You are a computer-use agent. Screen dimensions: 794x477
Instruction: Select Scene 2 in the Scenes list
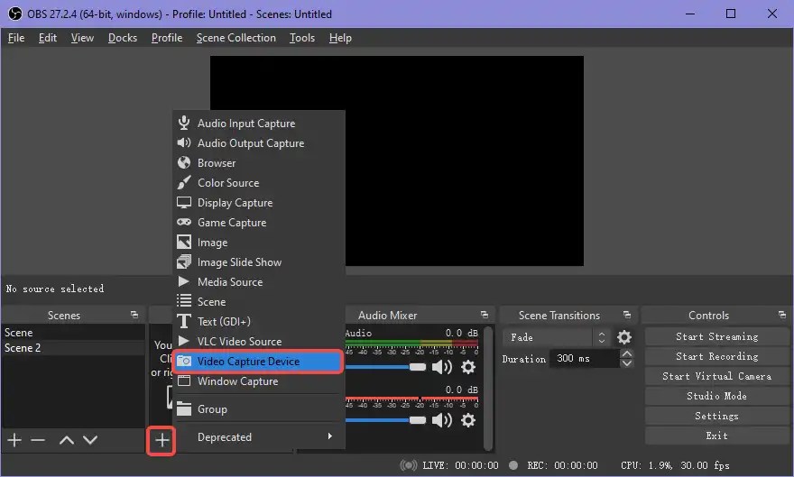pos(73,348)
